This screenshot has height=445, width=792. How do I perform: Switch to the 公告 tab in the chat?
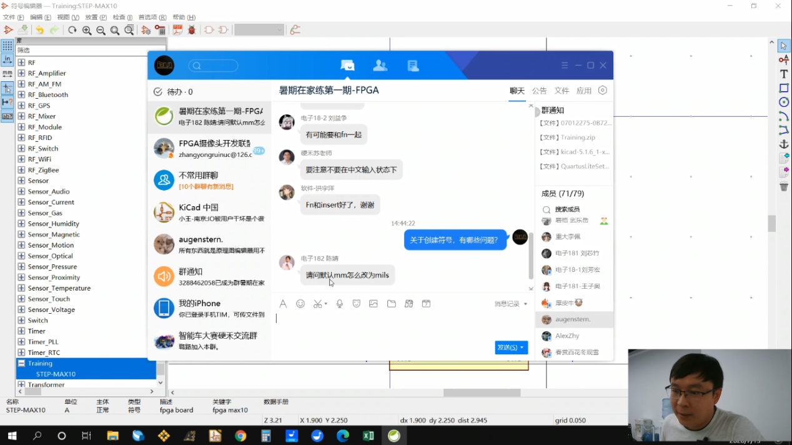(540, 91)
